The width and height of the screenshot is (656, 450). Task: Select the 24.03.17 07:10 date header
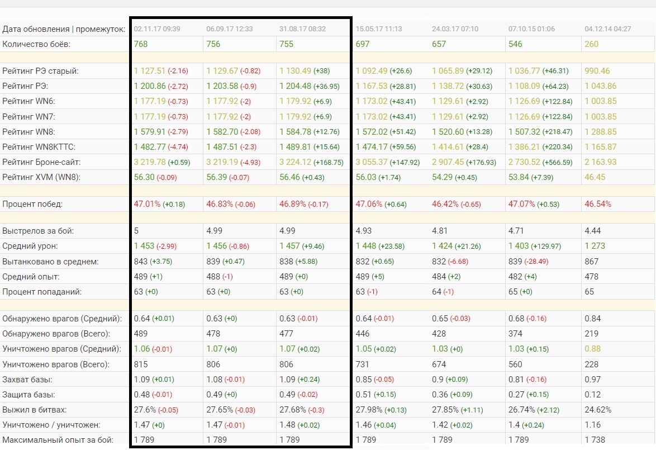tap(455, 29)
